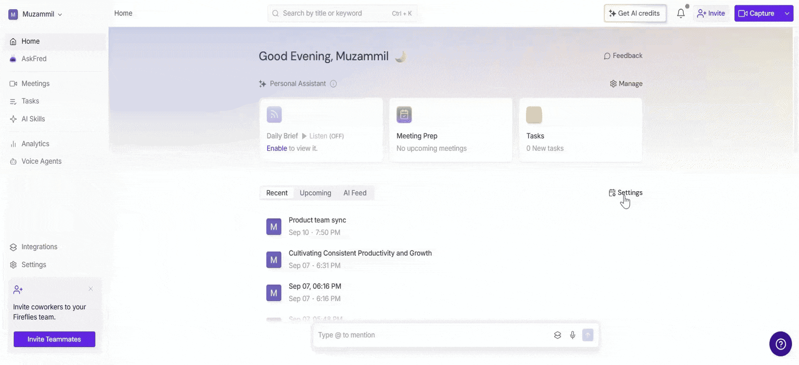Click the add-person icon in invite card

pyautogui.click(x=18, y=290)
